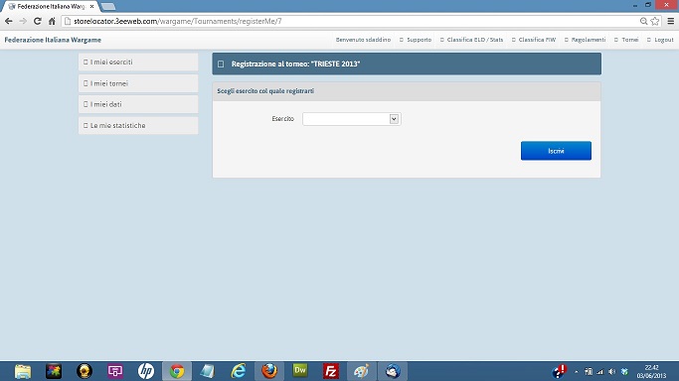Open the colorful puzzle app in the taskbar
The image size is (679, 381).
pos(54,371)
